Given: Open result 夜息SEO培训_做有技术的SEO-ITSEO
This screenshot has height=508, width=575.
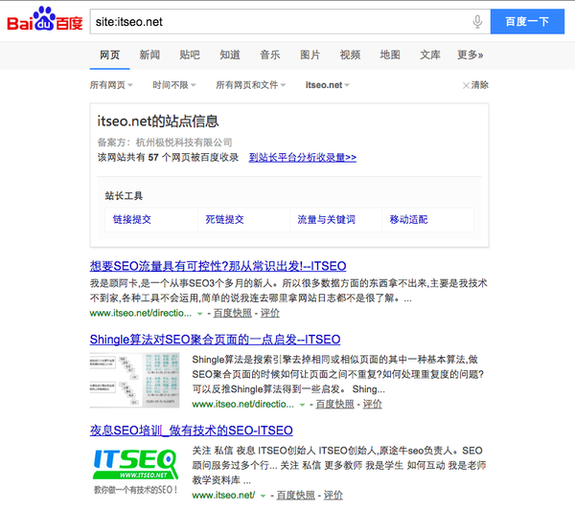Looking at the screenshot, I should pyautogui.click(x=191, y=431).
